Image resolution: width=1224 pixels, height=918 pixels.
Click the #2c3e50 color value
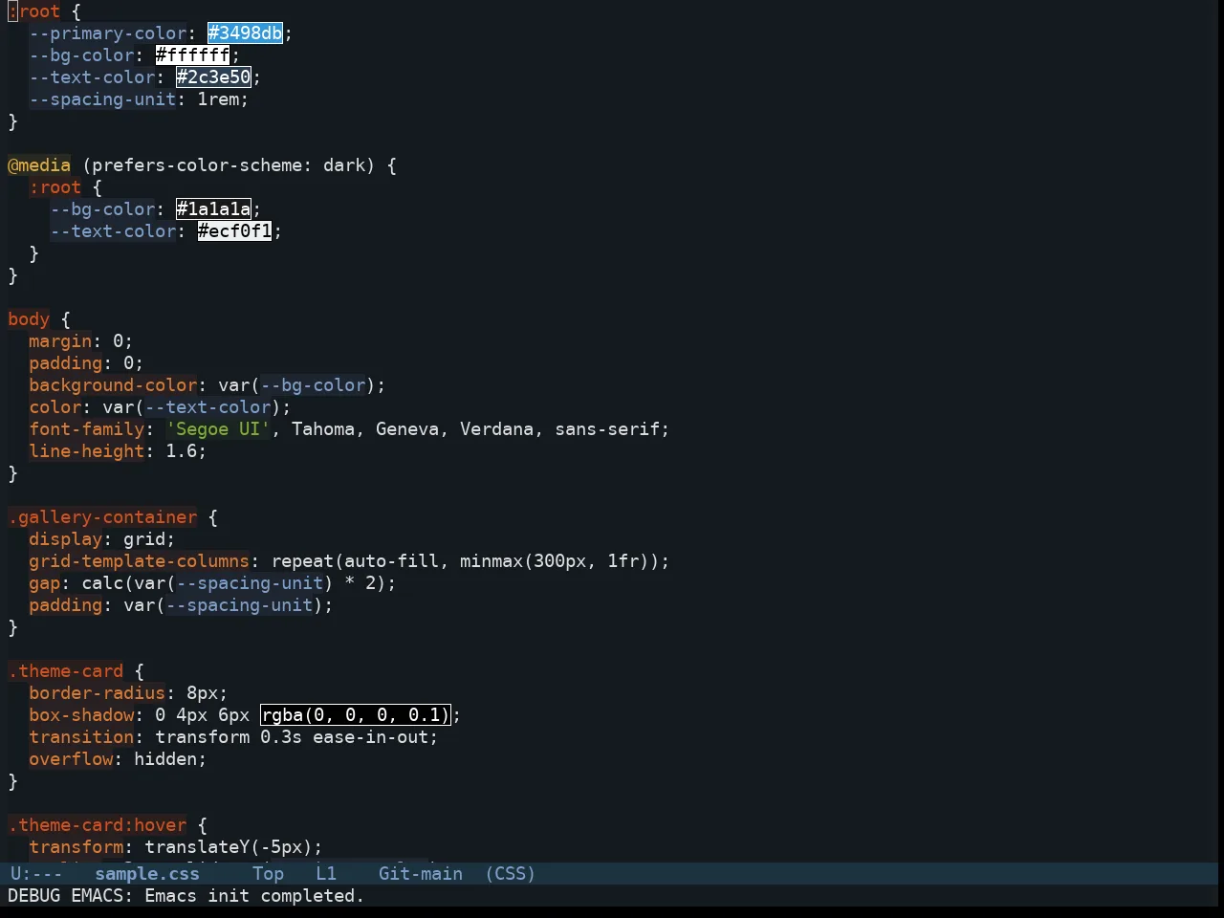[x=213, y=77]
